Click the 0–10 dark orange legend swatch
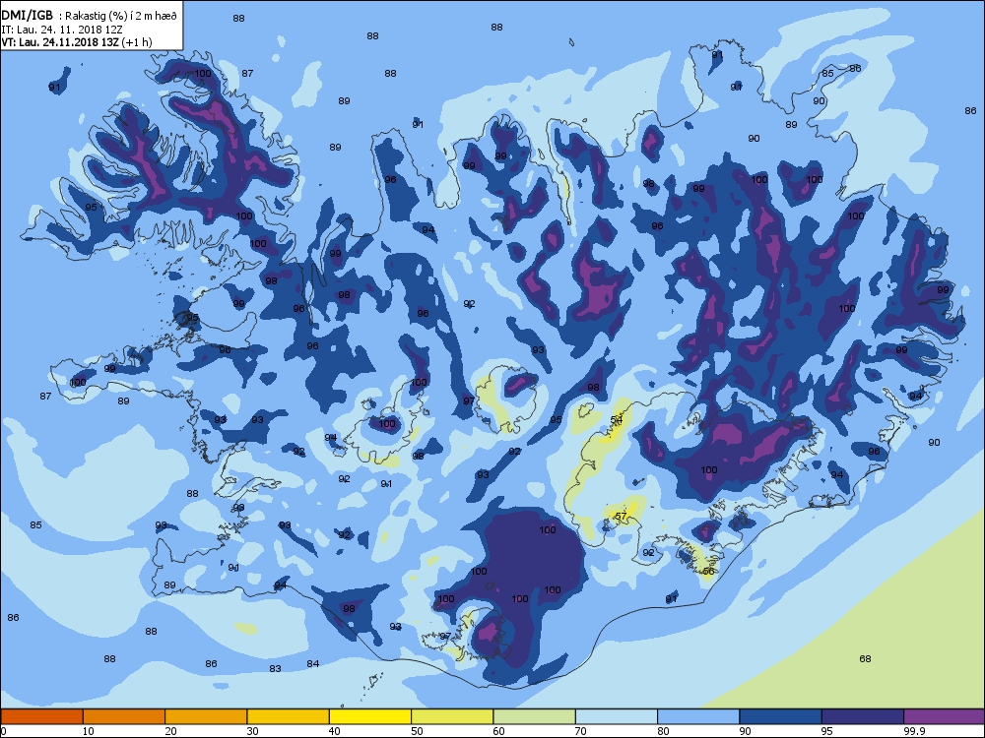This screenshot has width=985, height=738. pos(42,716)
